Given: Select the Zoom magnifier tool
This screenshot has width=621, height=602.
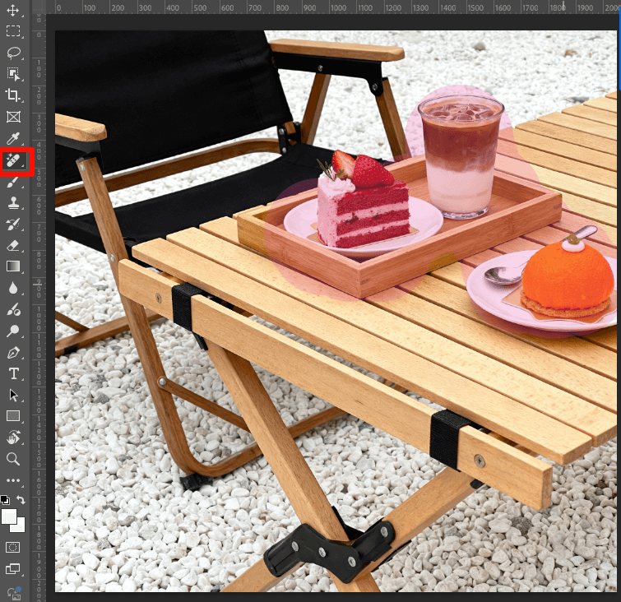Looking at the screenshot, I should coord(13,459).
